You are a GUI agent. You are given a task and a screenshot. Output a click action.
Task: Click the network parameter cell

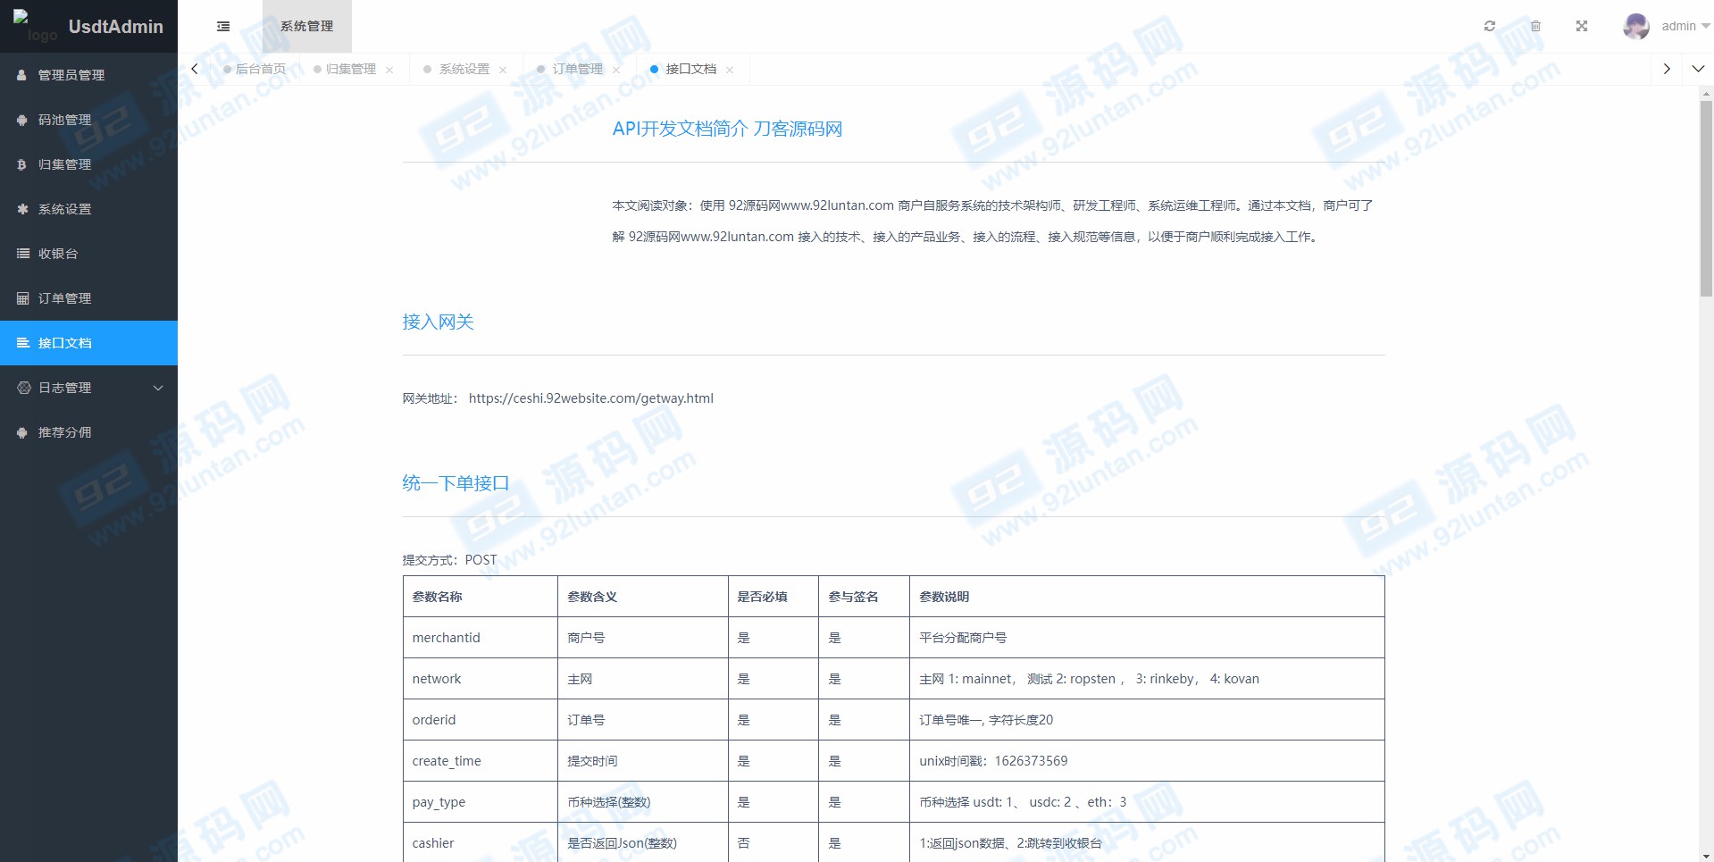pos(481,679)
